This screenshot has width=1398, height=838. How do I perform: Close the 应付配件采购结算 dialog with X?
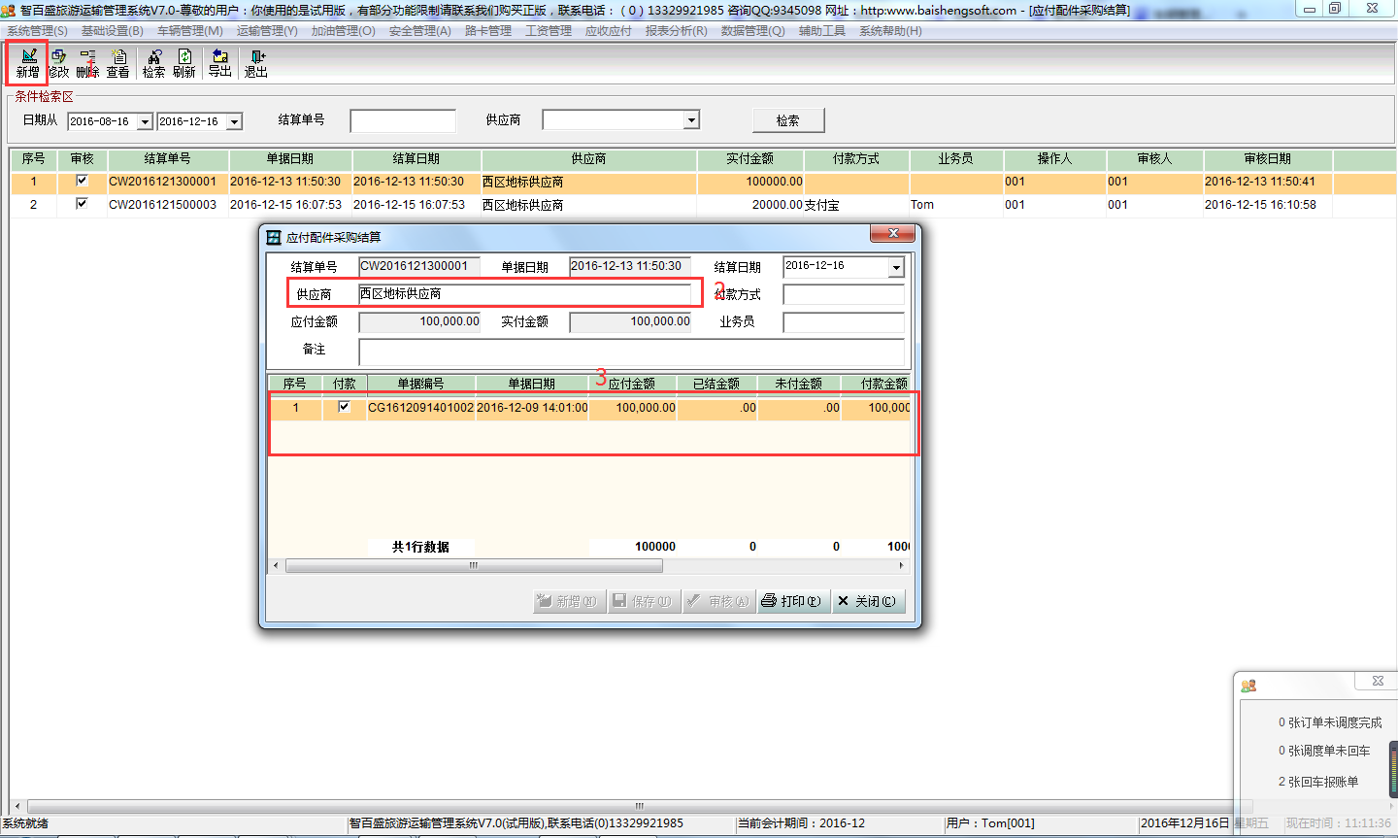(x=893, y=233)
